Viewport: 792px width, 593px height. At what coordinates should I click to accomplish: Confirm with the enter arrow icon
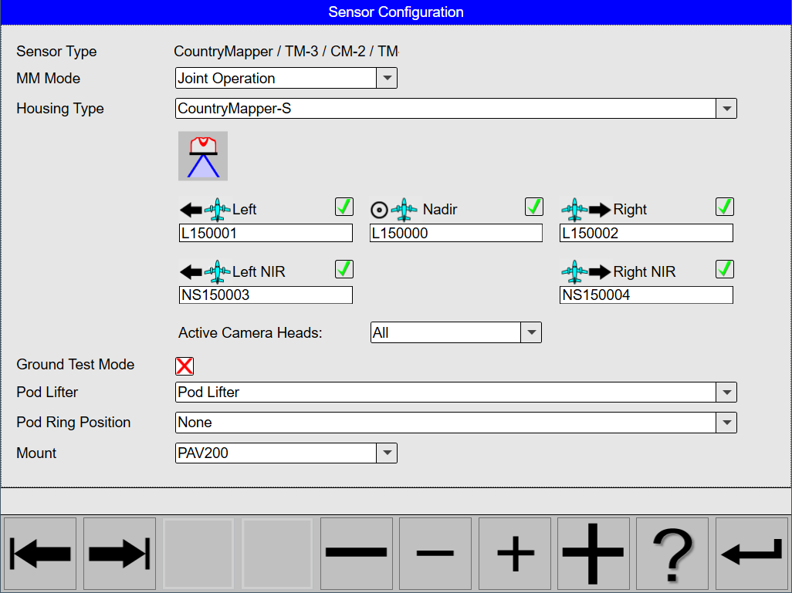point(750,553)
